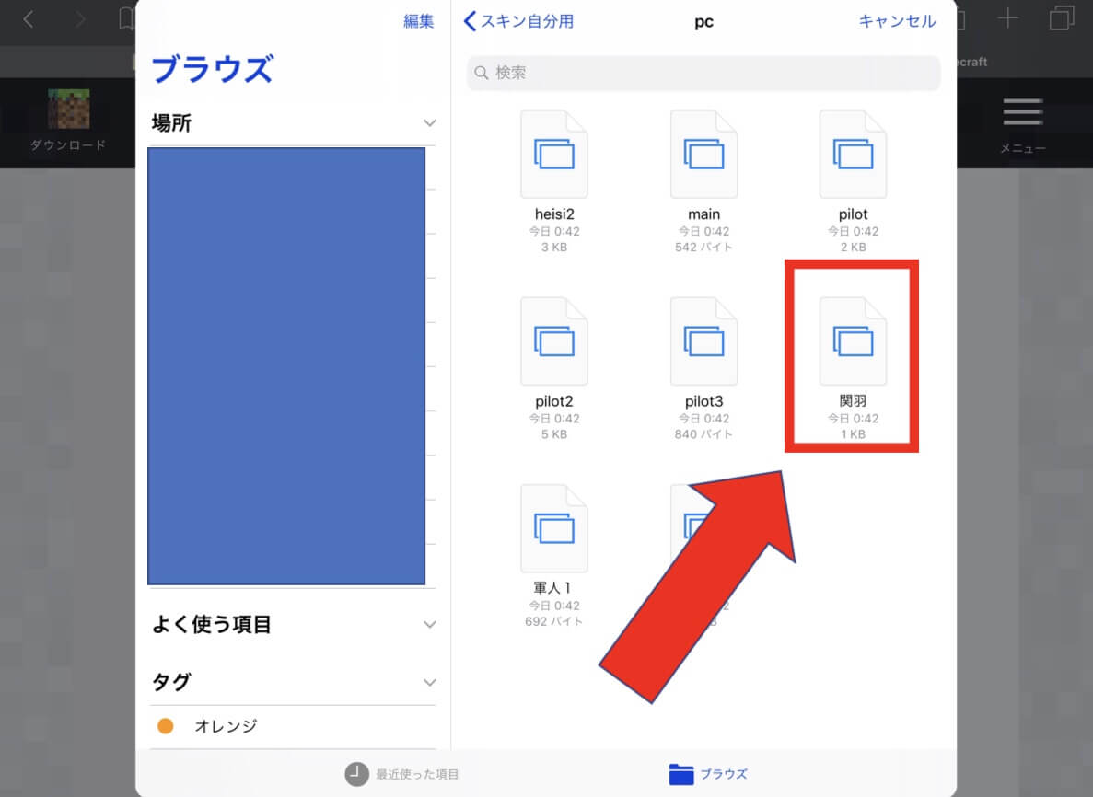Select the main file icon
The height and width of the screenshot is (797, 1093).
click(703, 155)
